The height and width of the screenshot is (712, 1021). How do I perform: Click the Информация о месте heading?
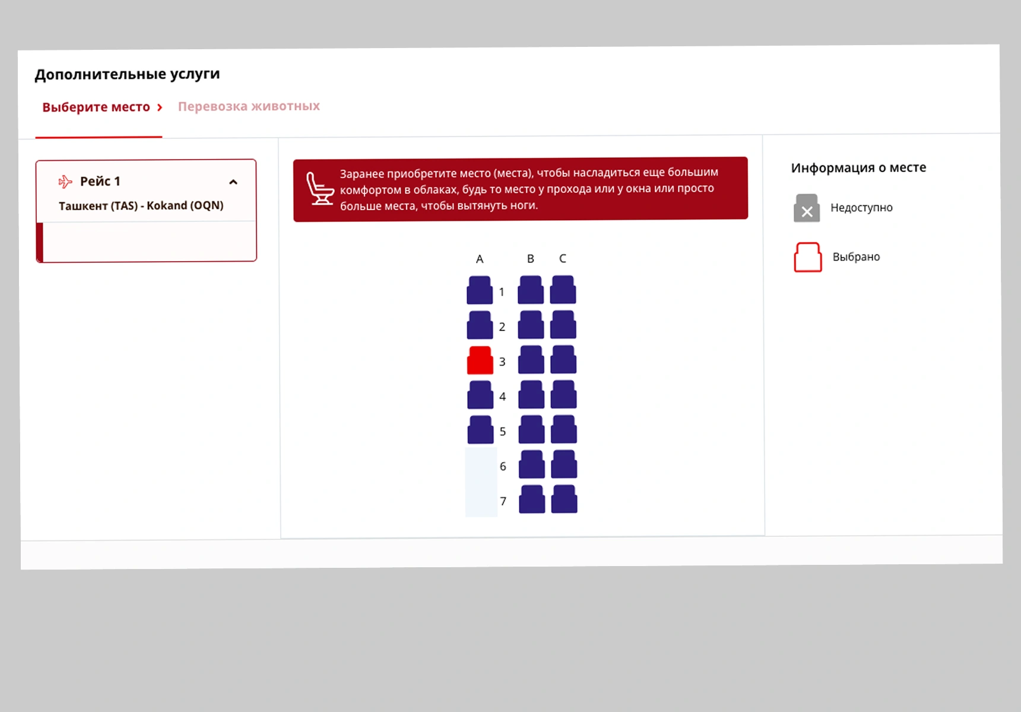pyautogui.click(x=858, y=168)
